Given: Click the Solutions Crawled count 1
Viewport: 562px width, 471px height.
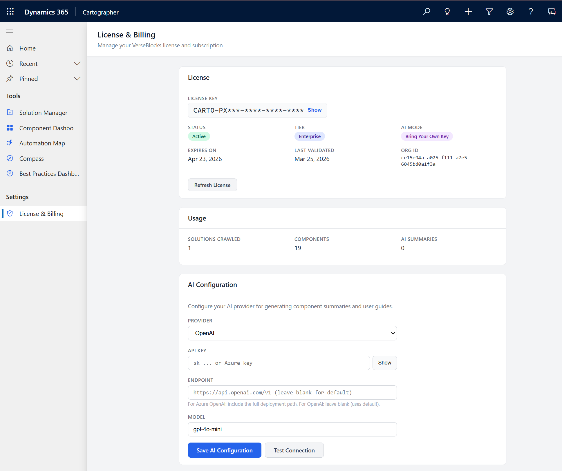Looking at the screenshot, I should click(189, 248).
